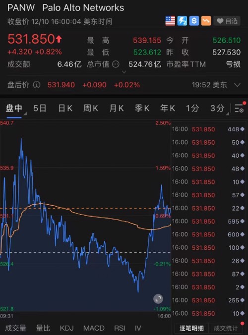
Task: Tap the PANW ticker title
Action: [x=21, y=8]
